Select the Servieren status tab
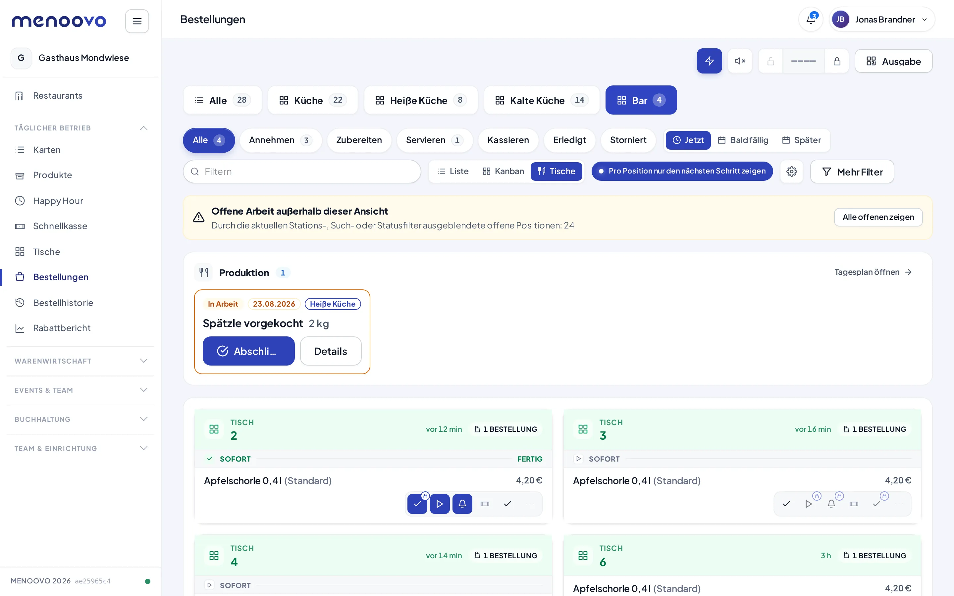 pos(434,140)
